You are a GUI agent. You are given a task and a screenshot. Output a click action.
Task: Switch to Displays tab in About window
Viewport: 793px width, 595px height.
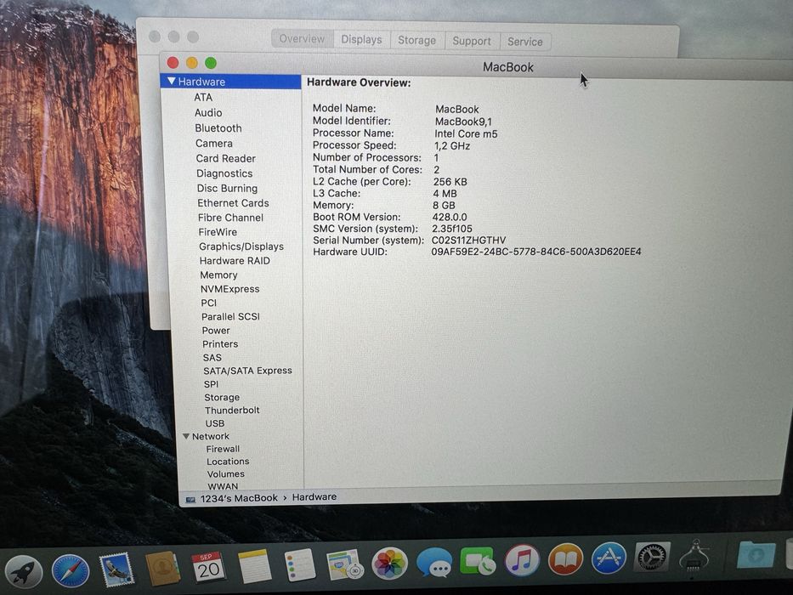(x=361, y=39)
